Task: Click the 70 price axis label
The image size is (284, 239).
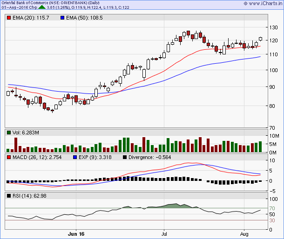Action: coord(272,128)
